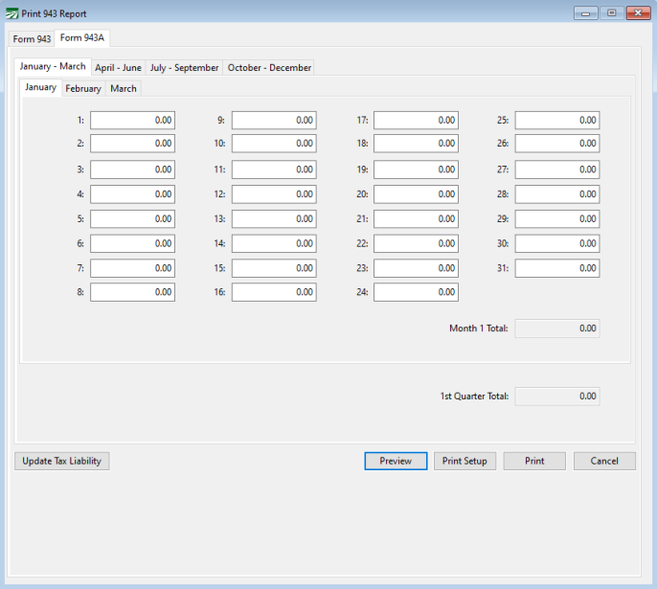Click the 1st Quarter Total field
The height and width of the screenshot is (589, 657).
click(x=557, y=396)
